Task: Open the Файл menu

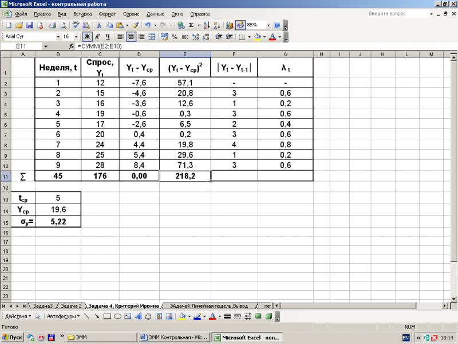Action: (21, 14)
